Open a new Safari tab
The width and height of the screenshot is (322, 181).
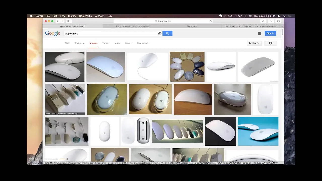coord(282,26)
